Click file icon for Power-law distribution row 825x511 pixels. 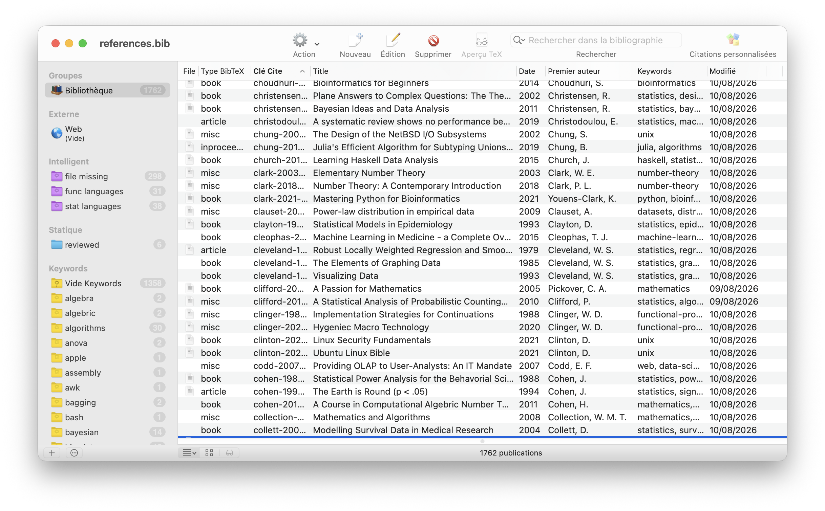[190, 211]
